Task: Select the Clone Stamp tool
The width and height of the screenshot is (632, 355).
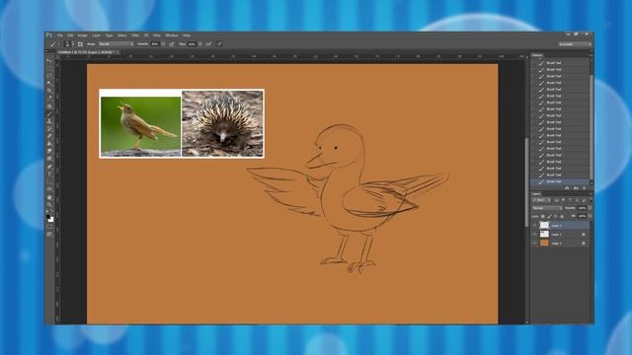Action: point(49,121)
